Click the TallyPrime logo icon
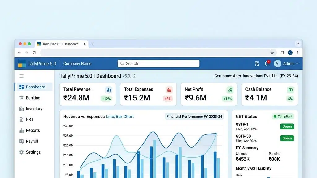The image size is (317, 178). pyautogui.click(x=22, y=64)
